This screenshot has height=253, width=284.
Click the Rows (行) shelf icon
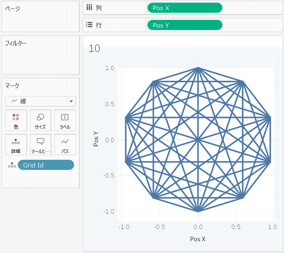click(x=89, y=25)
